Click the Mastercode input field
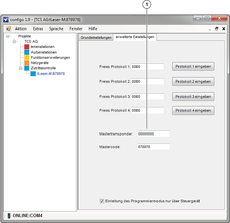This screenshot has height=223, width=230. (154, 147)
